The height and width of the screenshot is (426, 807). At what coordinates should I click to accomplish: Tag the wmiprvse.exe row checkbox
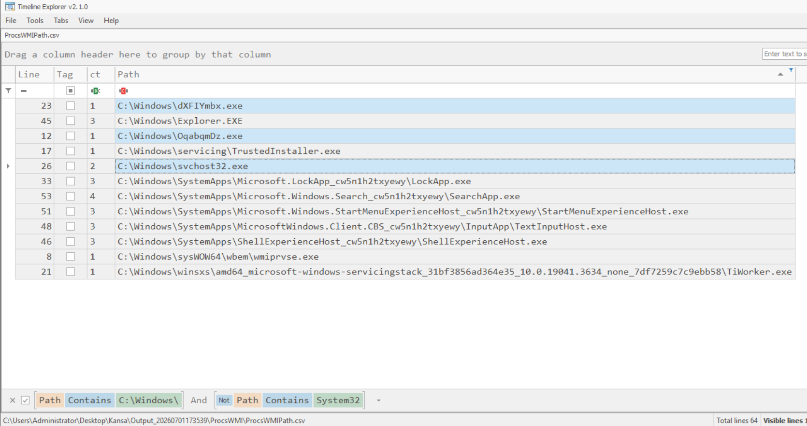point(71,257)
